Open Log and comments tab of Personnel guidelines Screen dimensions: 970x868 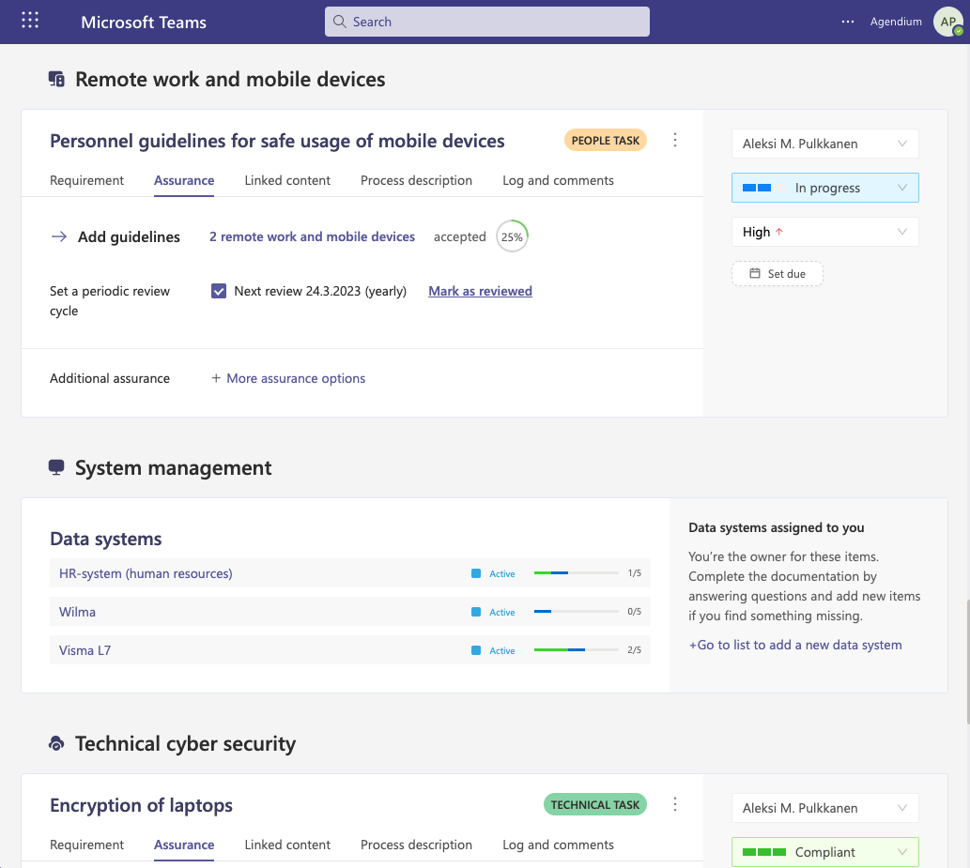558,180
